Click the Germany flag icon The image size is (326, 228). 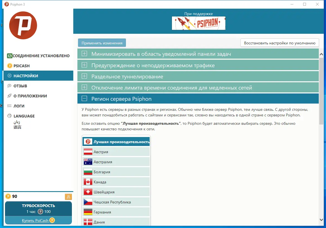(x=88, y=212)
